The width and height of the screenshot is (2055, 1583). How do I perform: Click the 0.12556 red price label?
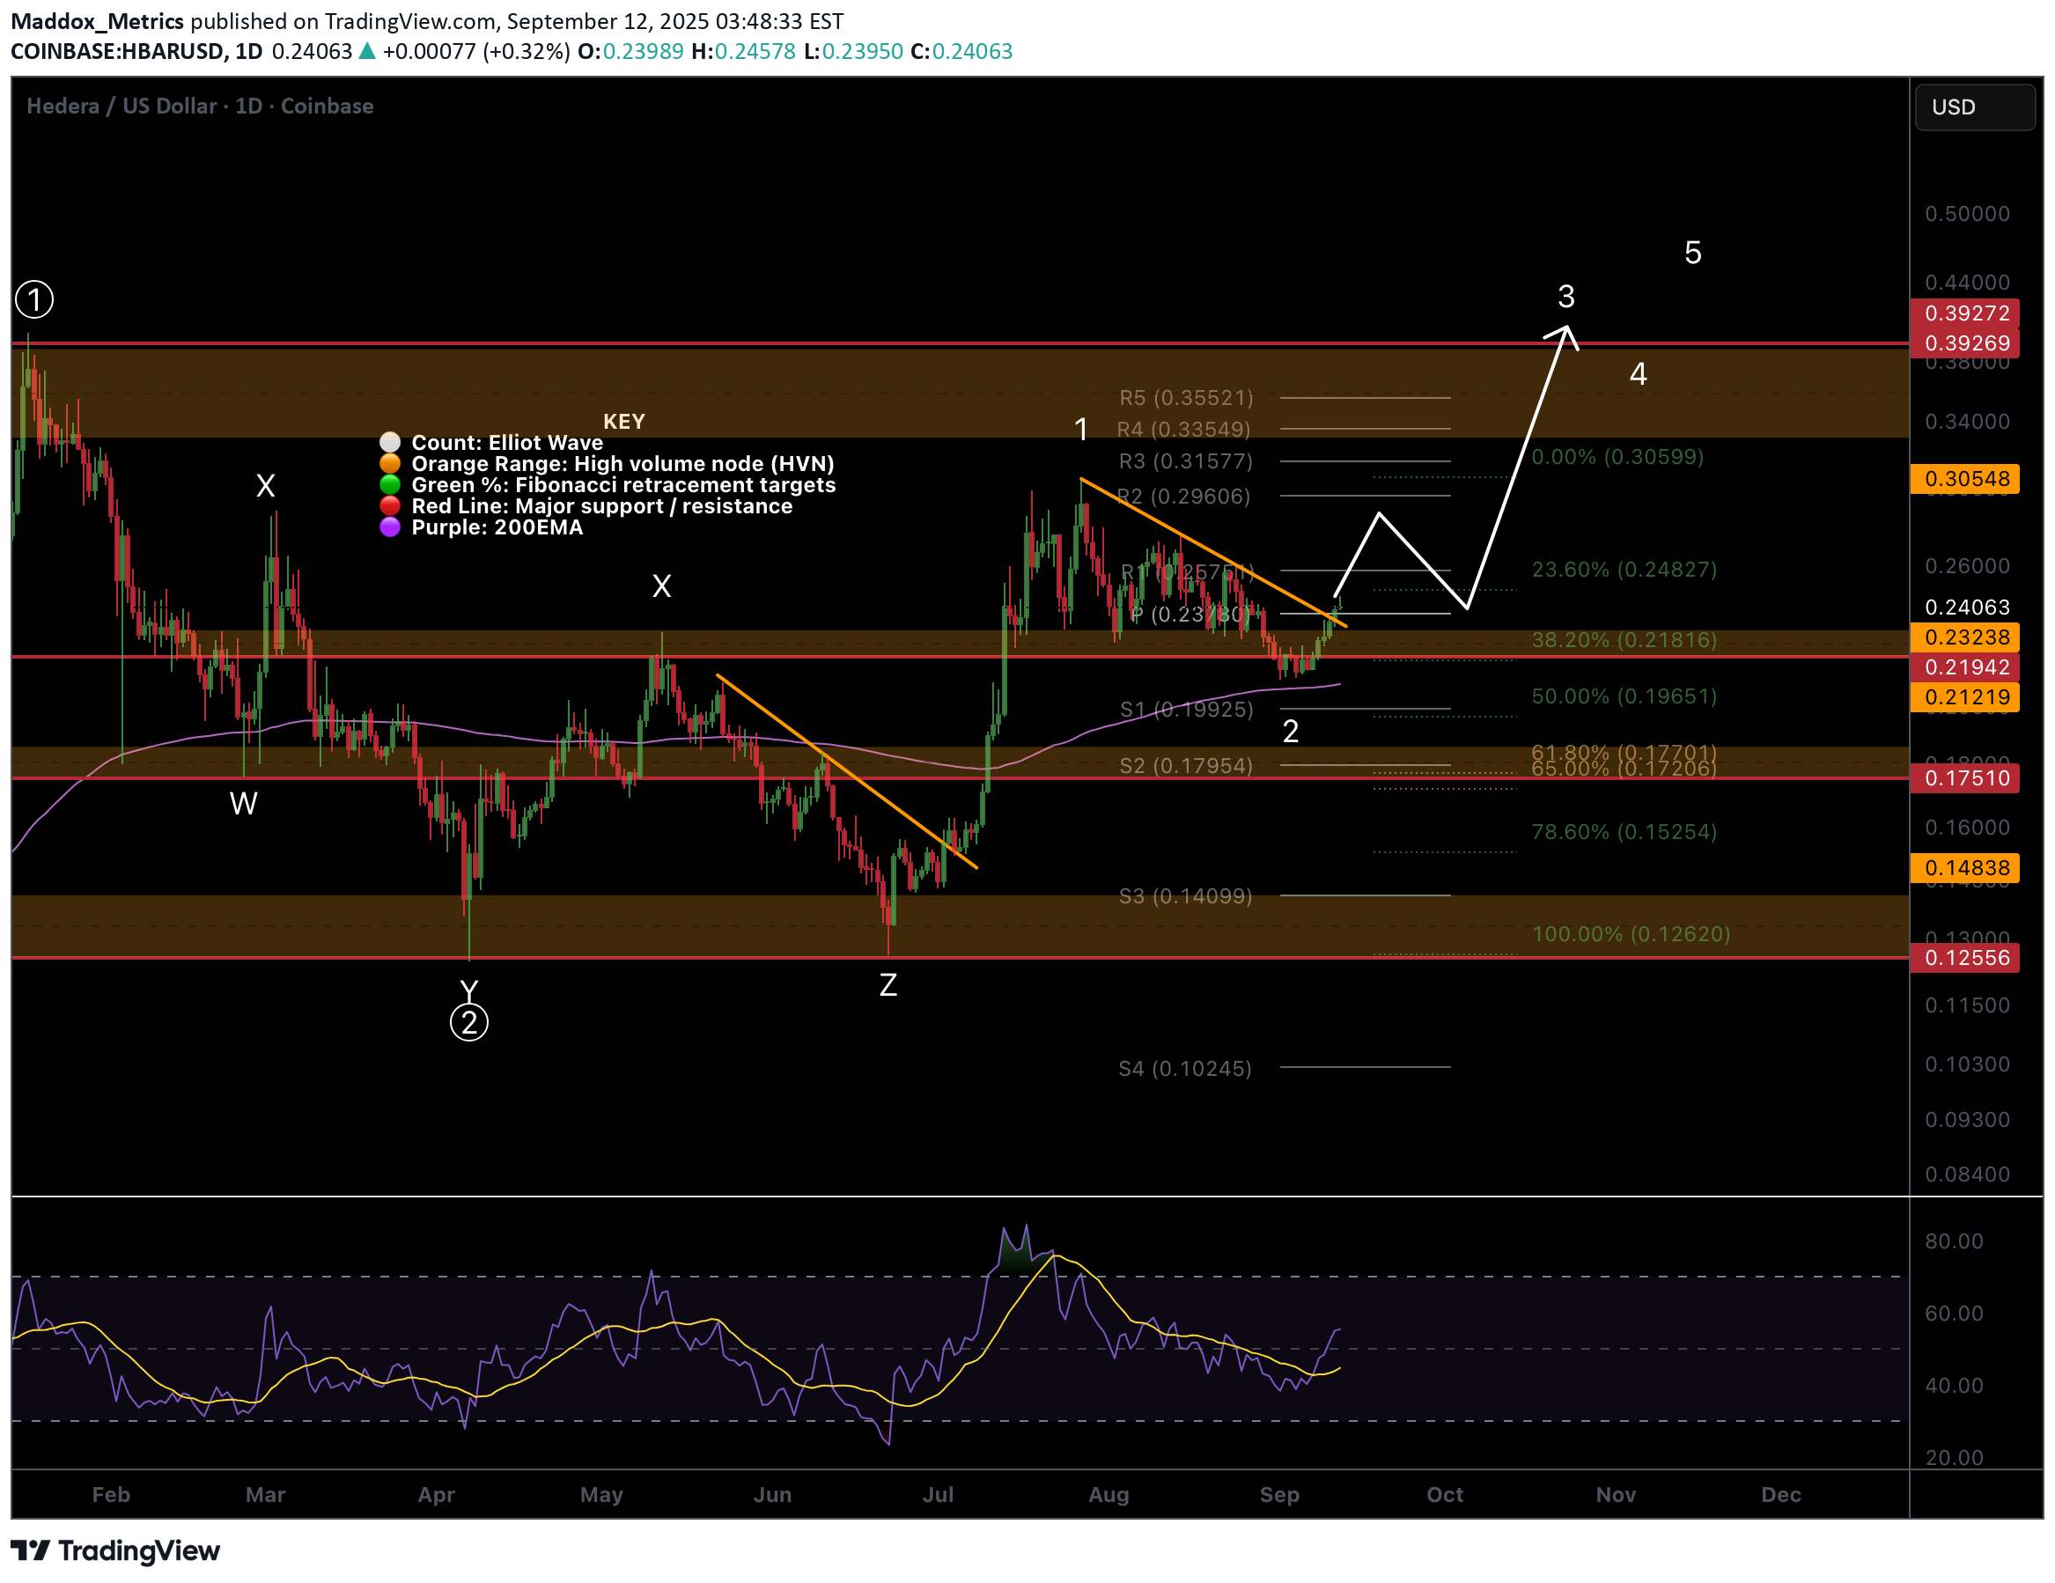point(1965,958)
